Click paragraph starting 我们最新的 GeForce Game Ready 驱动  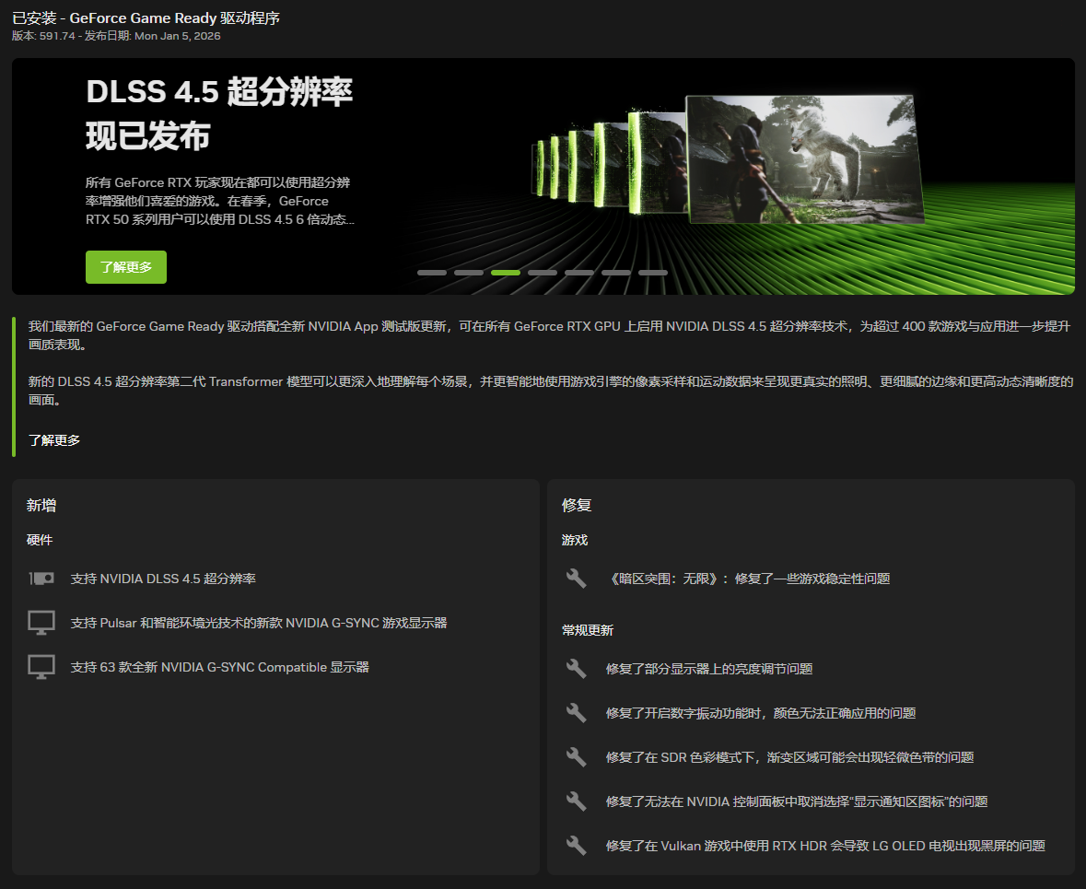pyautogui.click(x=549, y=335)
